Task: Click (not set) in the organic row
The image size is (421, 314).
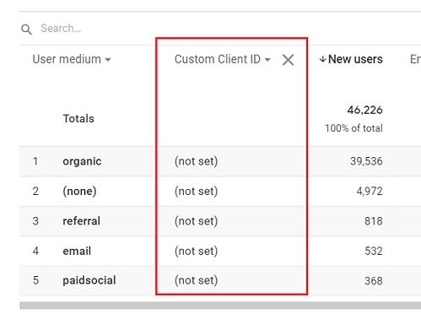Action: [x=196, y=161]
